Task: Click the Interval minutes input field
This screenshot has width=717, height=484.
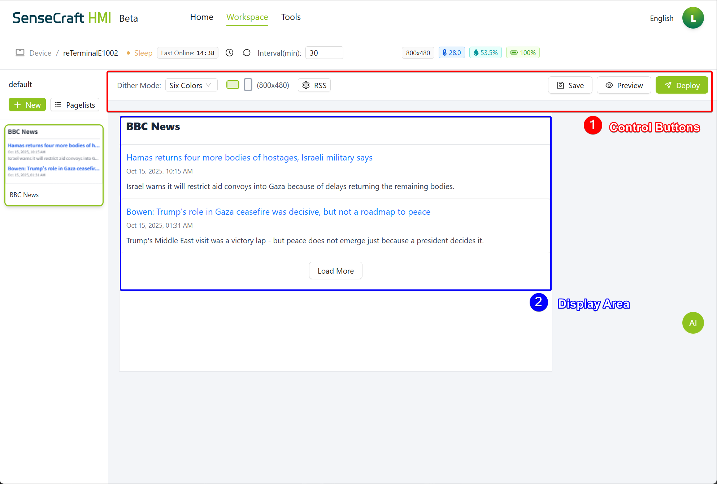Action: coord(324,53)
